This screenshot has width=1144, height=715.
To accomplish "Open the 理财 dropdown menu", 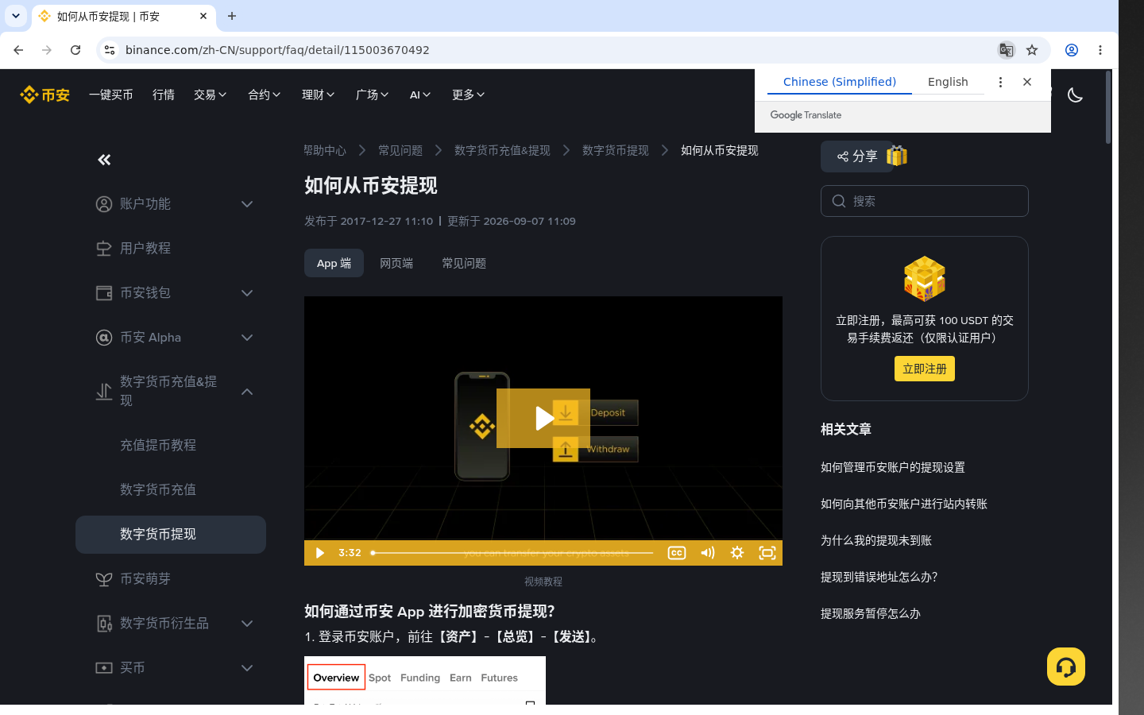I will point(319,95).
